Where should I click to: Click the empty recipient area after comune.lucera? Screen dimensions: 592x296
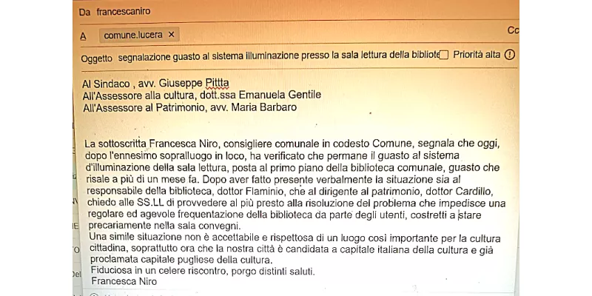click(340, 35)
